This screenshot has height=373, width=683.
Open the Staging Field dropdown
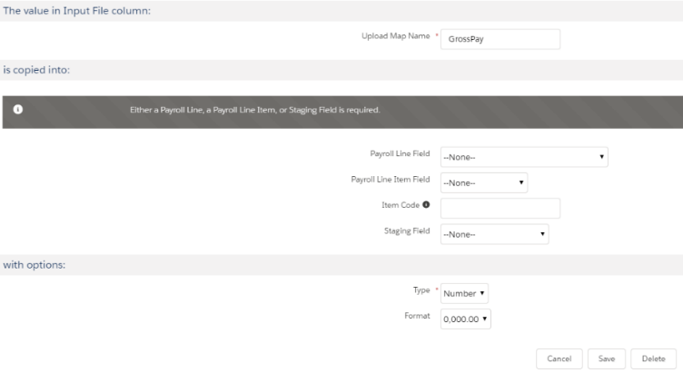[494, 234]
